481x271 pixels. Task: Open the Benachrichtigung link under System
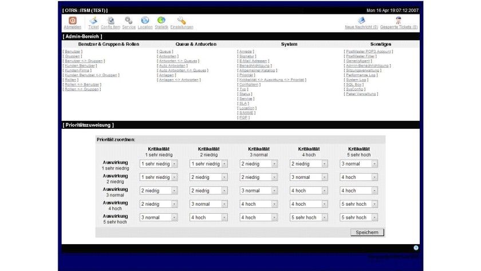254,66
